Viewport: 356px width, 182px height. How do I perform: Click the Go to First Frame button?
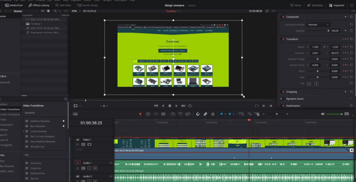(x=156, y=106)
